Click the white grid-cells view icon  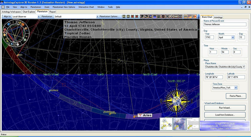[180, 16]
